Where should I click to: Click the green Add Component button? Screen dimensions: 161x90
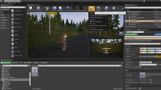pyautogui.click(x=131, y=34)
